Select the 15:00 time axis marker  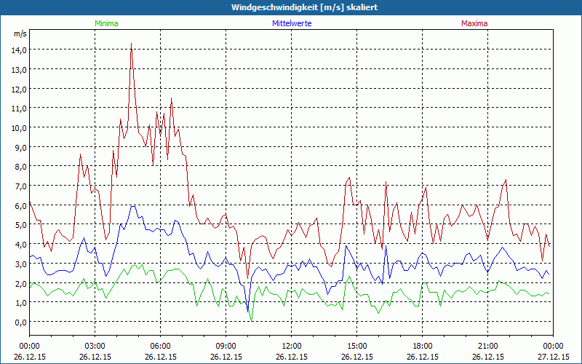coord(357,346)
